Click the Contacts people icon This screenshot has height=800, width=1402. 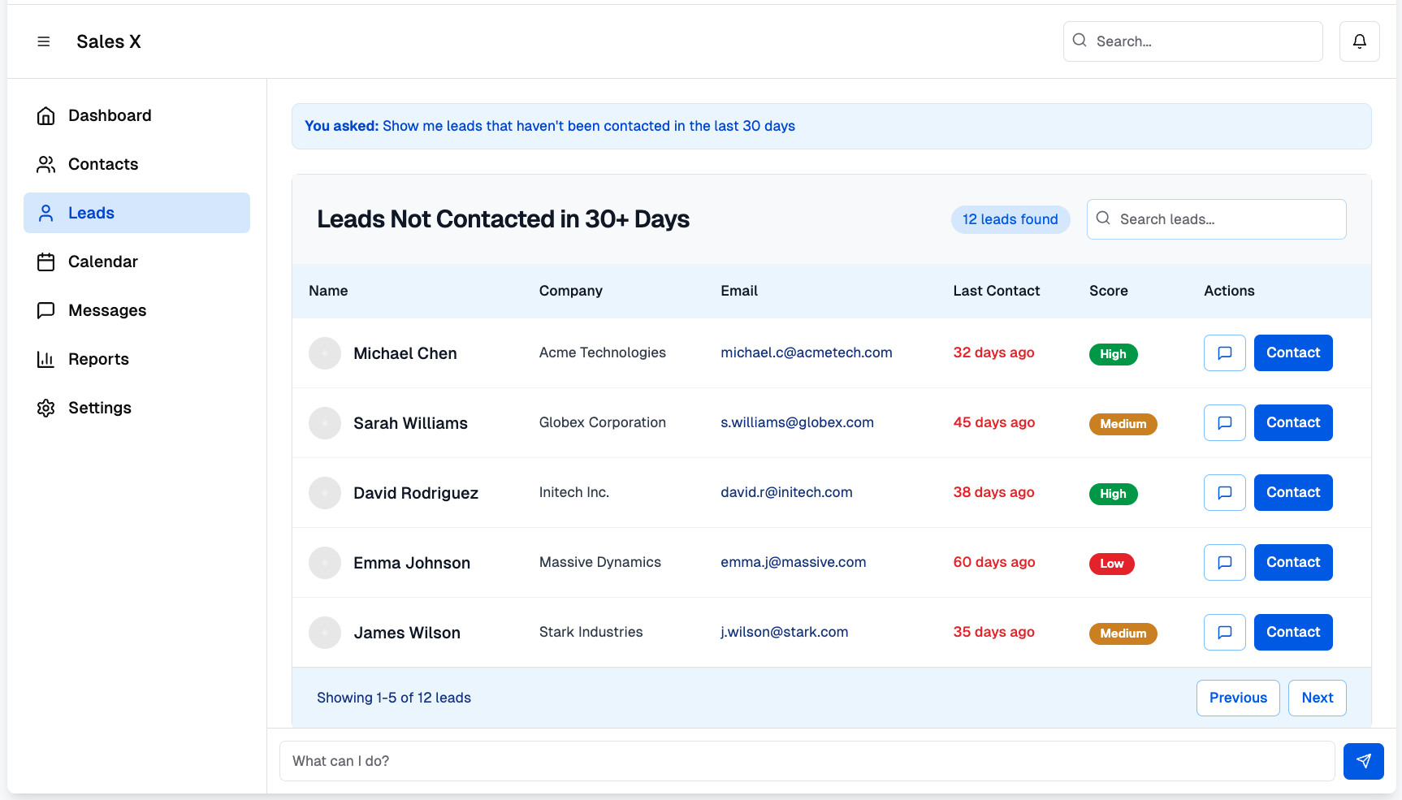tap(46, 164)
